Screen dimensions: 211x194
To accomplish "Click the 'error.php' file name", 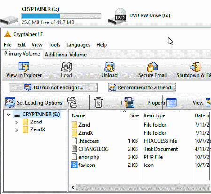I will [89, 157].
